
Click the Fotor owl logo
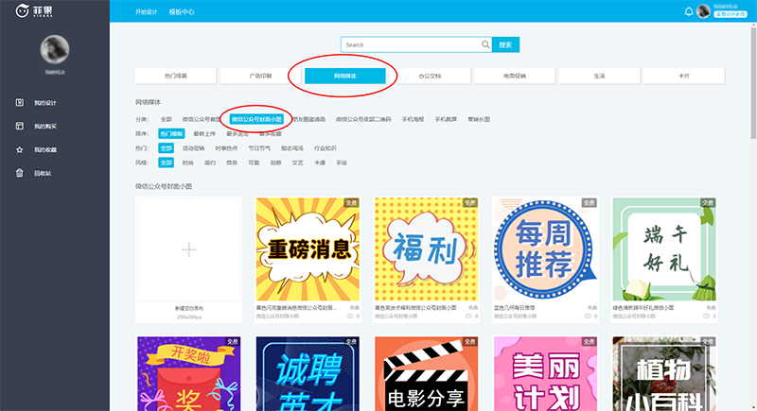coord(22,10)
